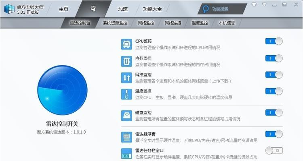
Task: Open the 温度监控 sub-tab
Action: click(200, 23)
